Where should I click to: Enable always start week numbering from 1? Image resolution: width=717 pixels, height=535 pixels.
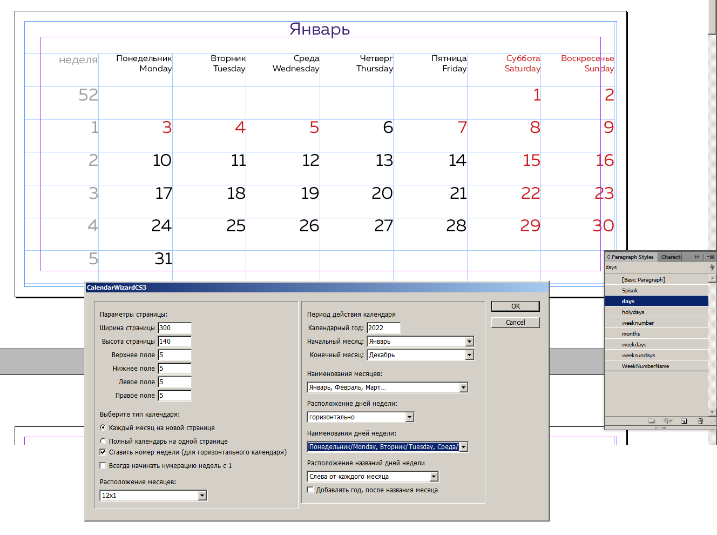point(103,465)
